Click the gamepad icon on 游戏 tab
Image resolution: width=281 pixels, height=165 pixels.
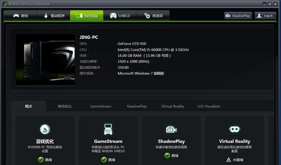pyautogui.click(x=16, y=16)
